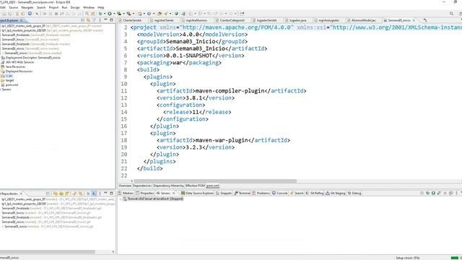The height and width of the screenshot is (260, 462).
Task: Open the dropdown arrow beside the Debug icon
Action: point(104,14)
